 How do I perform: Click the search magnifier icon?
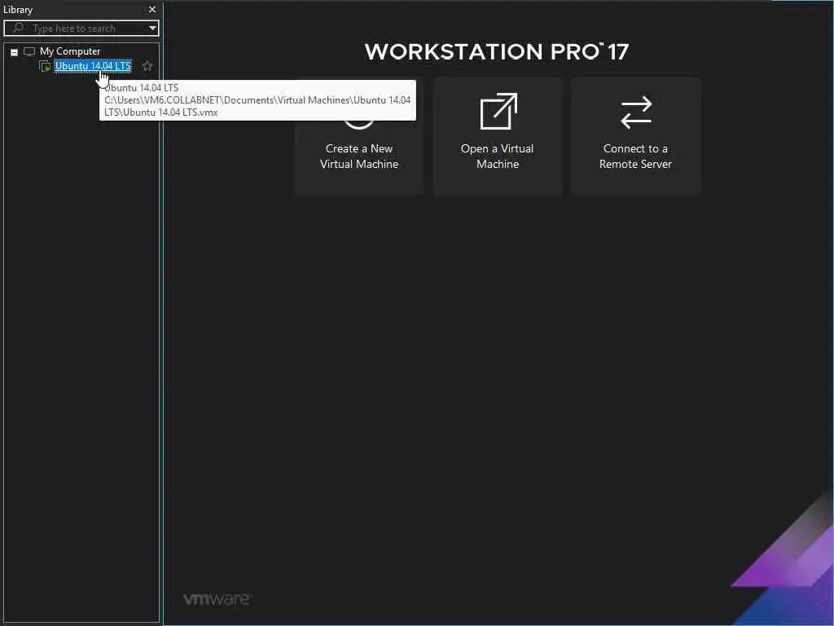18,28
